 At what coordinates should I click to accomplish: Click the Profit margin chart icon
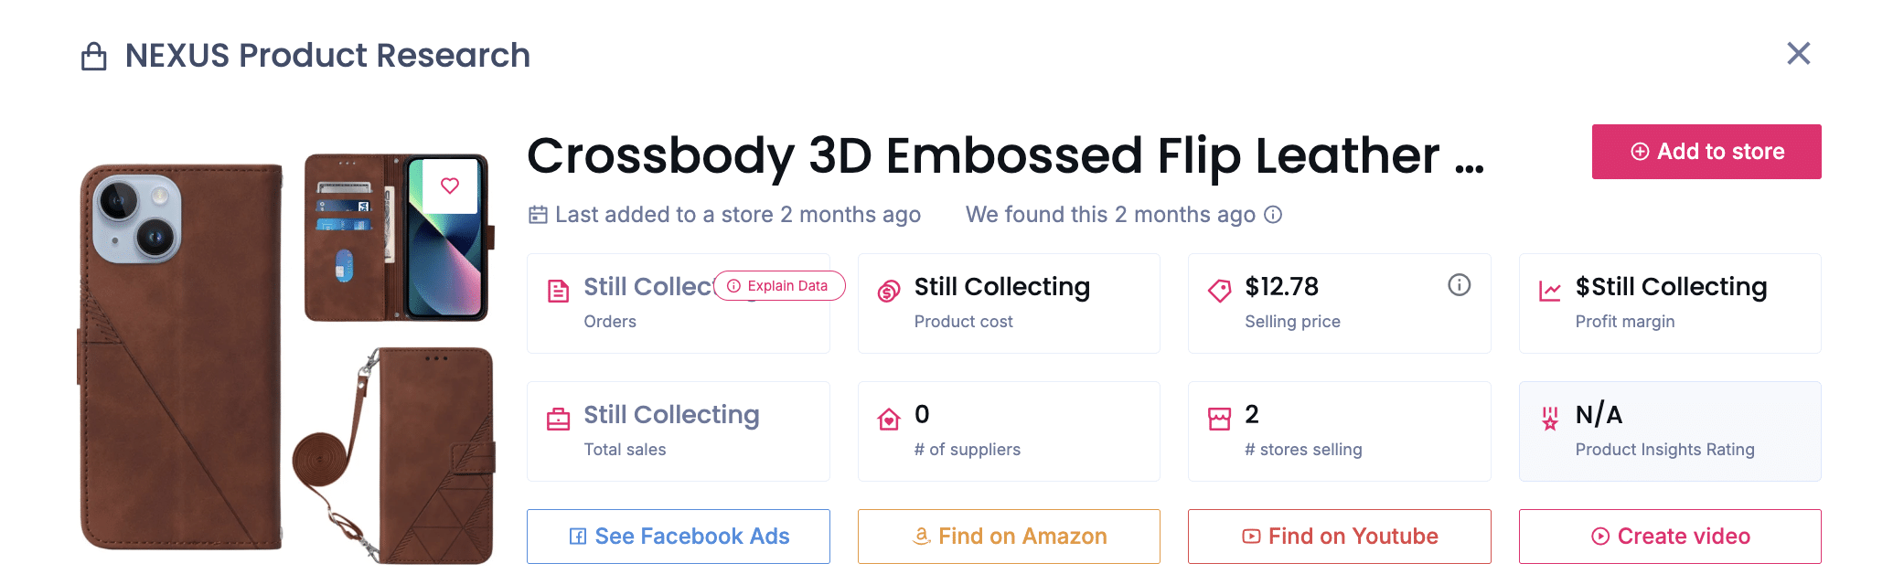click(x=1550, y=292)
